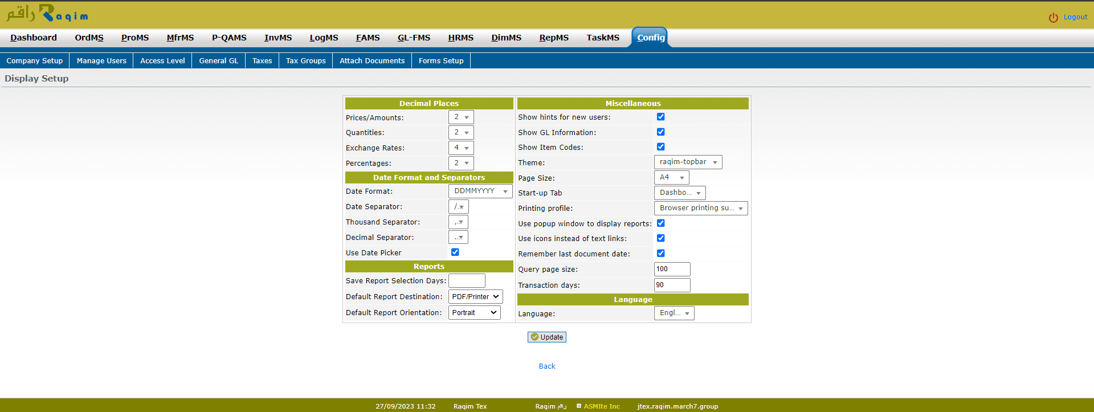Click the Display Setup page heading
The width and height of the screenshot is (1094, 412).
(36, 79)
